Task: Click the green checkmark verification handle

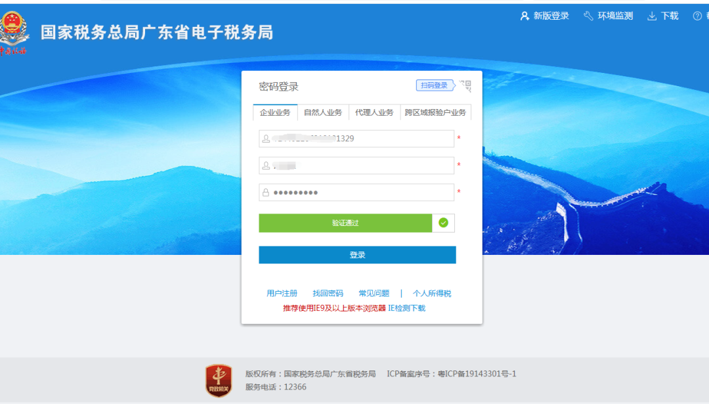Action: tap(443, 223)
